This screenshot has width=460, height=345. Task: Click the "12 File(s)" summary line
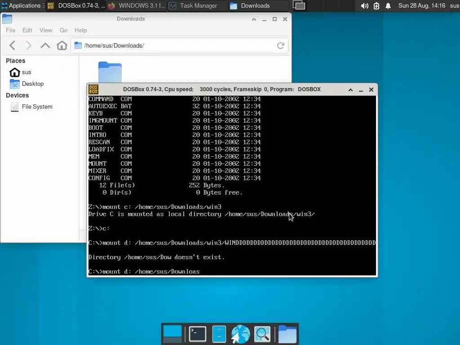[x=162, y=186]
